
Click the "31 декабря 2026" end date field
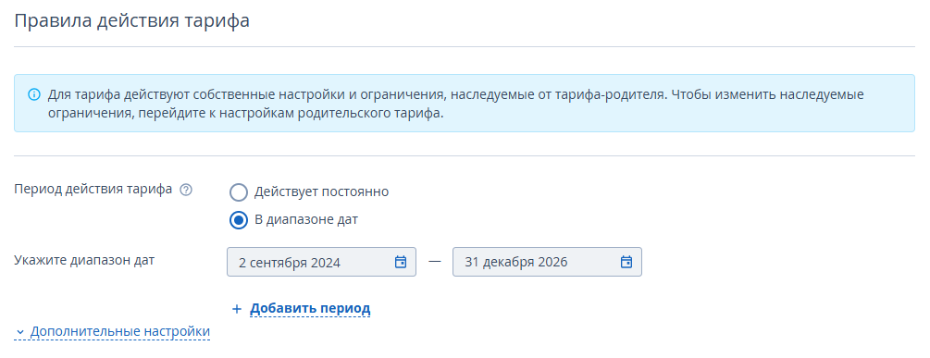547,262
